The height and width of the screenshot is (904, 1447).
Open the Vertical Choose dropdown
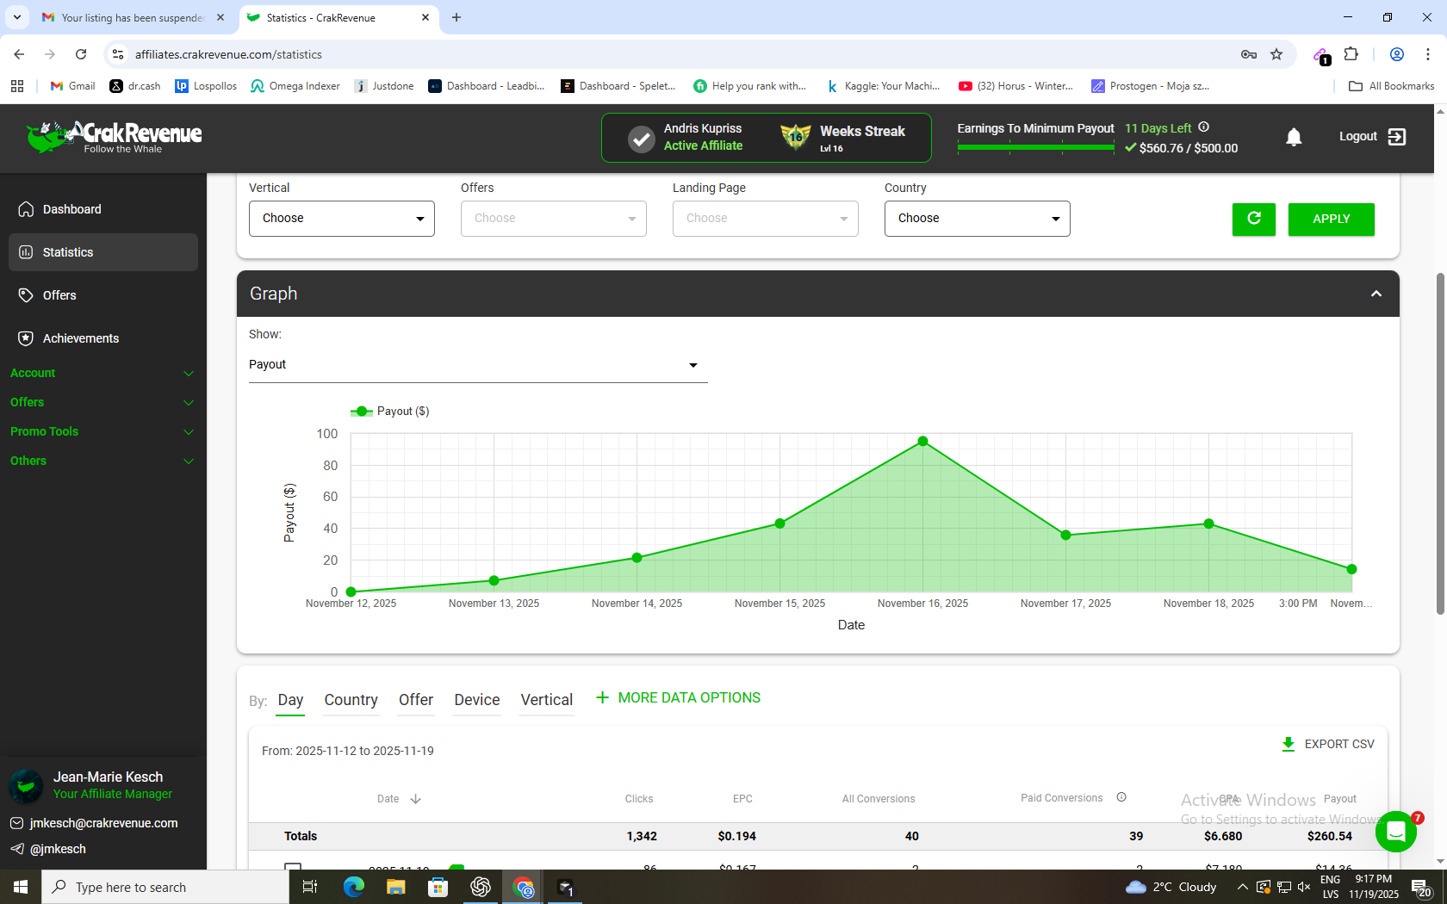(341, 219)
